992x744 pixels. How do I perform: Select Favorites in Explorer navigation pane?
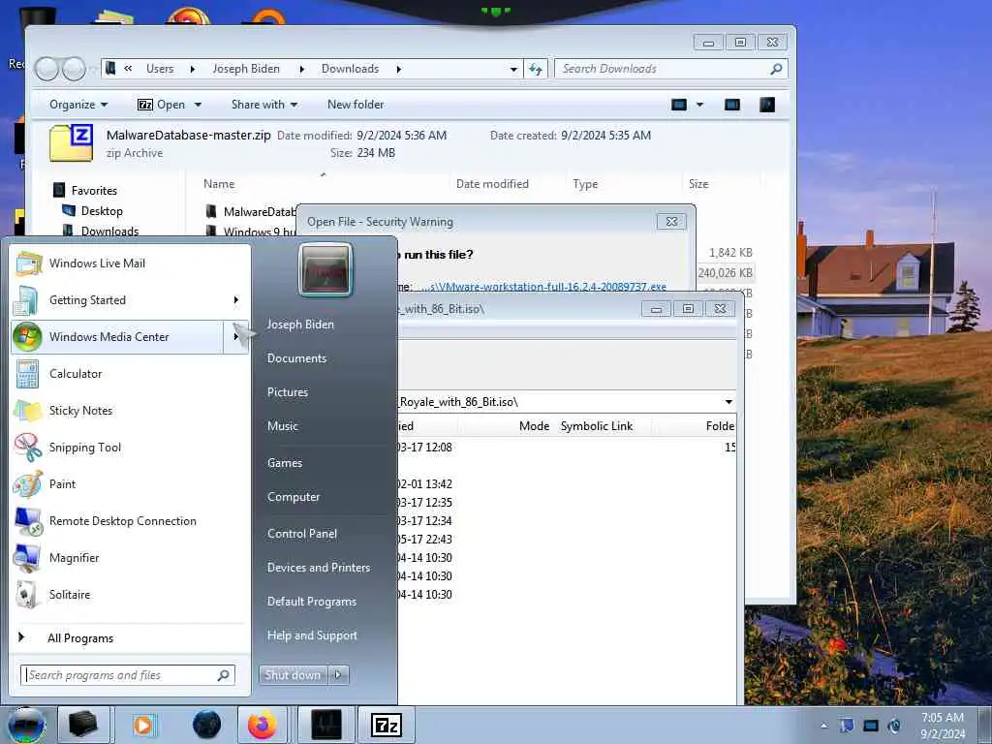click(x=94, y=191)
